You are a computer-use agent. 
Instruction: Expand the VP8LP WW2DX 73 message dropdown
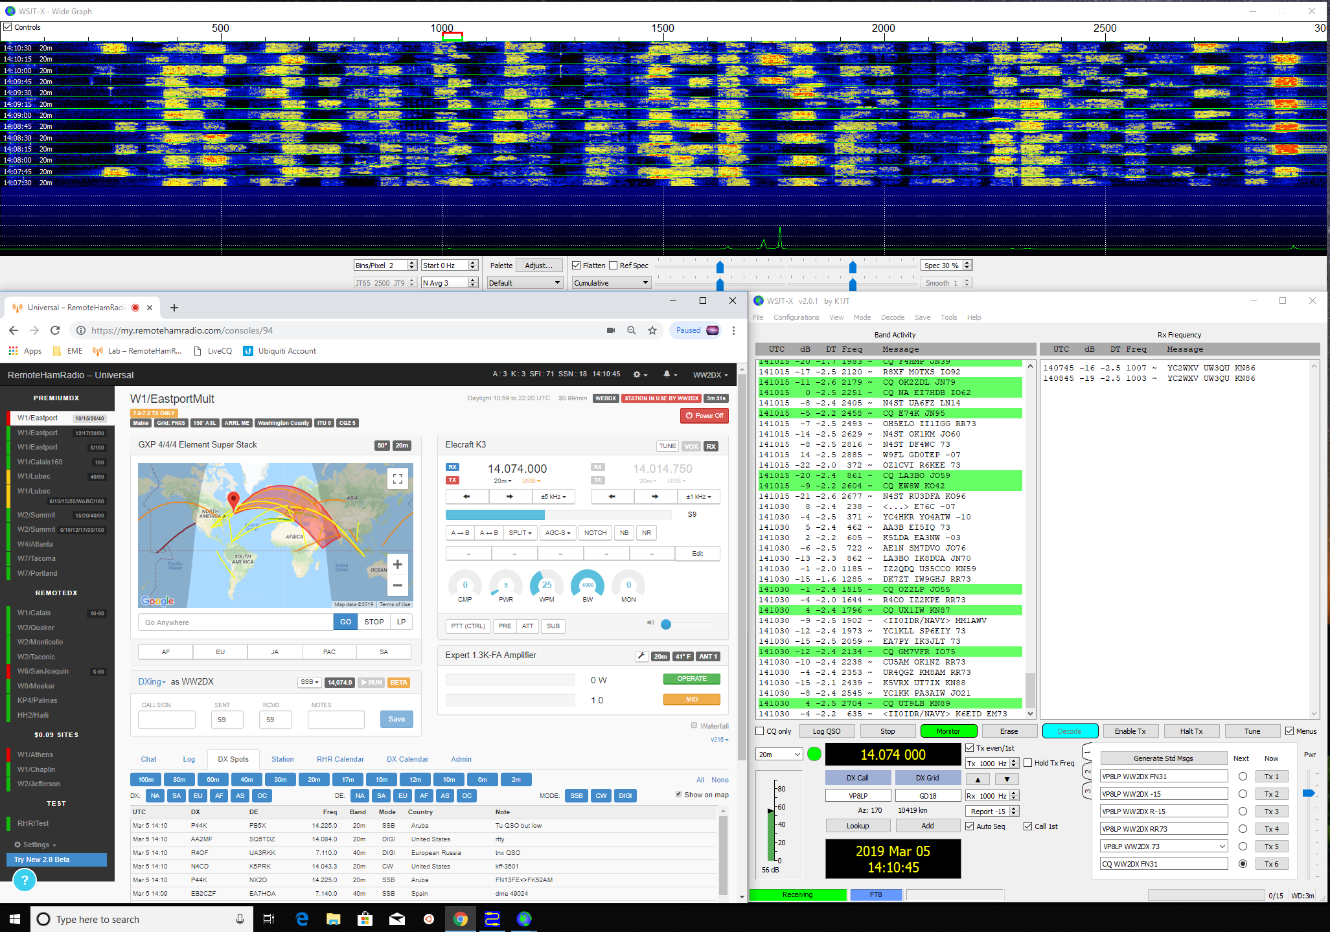[1222, 847]
